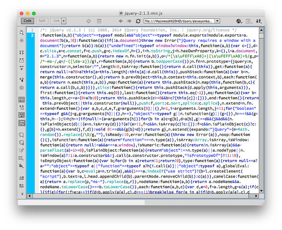282x230 pixels.
Task: Click the "isPlainObject:function(a)" code text
Action: [x=115, y=150]
